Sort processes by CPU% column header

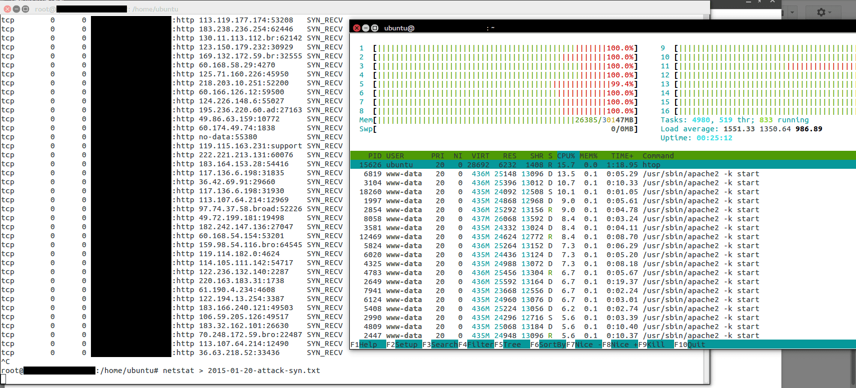[x=566, y=156]
